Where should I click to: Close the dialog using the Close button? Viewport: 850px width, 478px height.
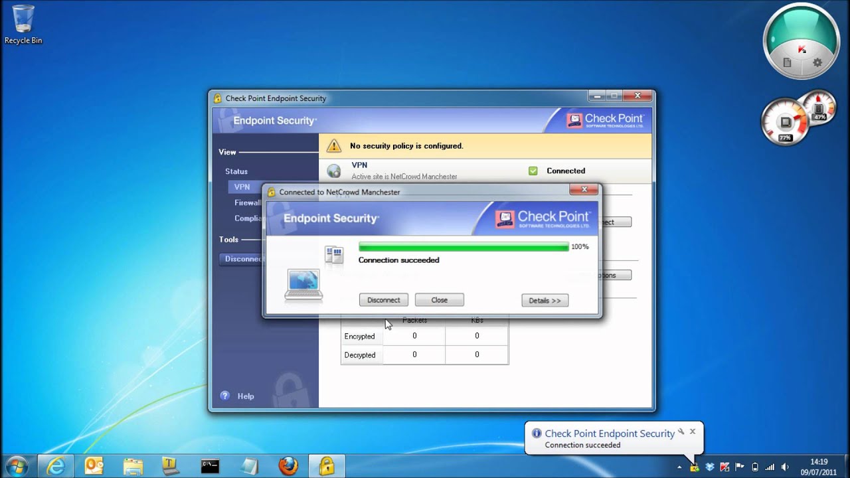click(439, 300)
